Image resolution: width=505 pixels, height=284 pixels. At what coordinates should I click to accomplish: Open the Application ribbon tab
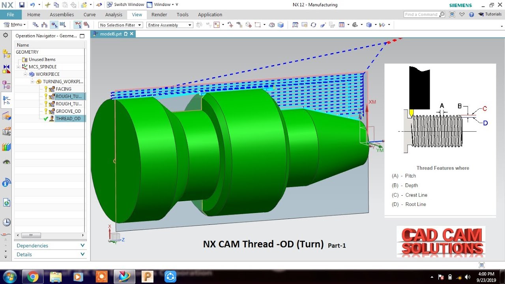point(210,15)
